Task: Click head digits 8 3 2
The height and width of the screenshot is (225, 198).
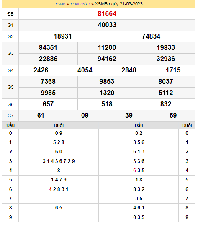Action: pos(139,189)
